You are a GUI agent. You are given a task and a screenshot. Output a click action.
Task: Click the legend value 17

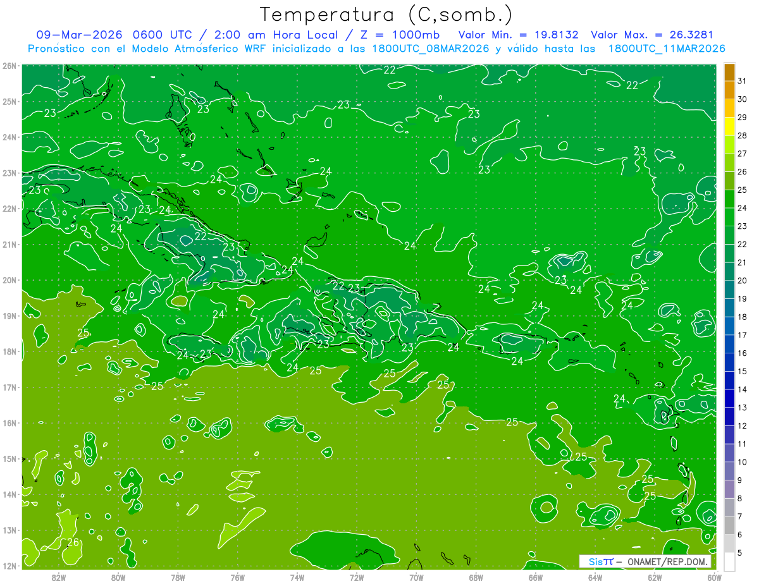[x=742, y=335]
